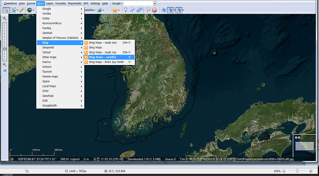Open the Operations menu
The width and height of the screenshot is (319, 176).
pos(10,4)
